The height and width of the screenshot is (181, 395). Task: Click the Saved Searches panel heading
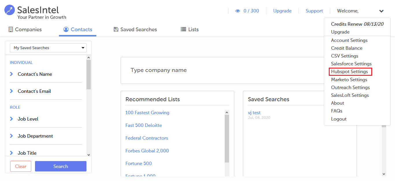click(269, 99)
